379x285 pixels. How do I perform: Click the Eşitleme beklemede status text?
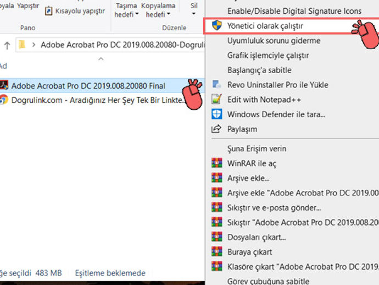[110, 273]
